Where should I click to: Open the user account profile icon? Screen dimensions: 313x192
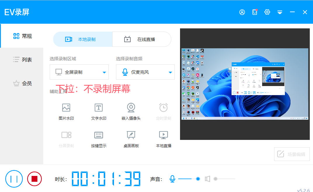pyautogui.click(x=242, y=12)
